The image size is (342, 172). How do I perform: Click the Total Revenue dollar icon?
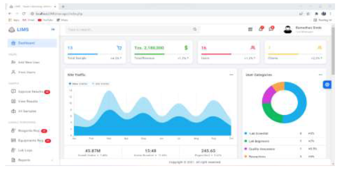[186, 48]
